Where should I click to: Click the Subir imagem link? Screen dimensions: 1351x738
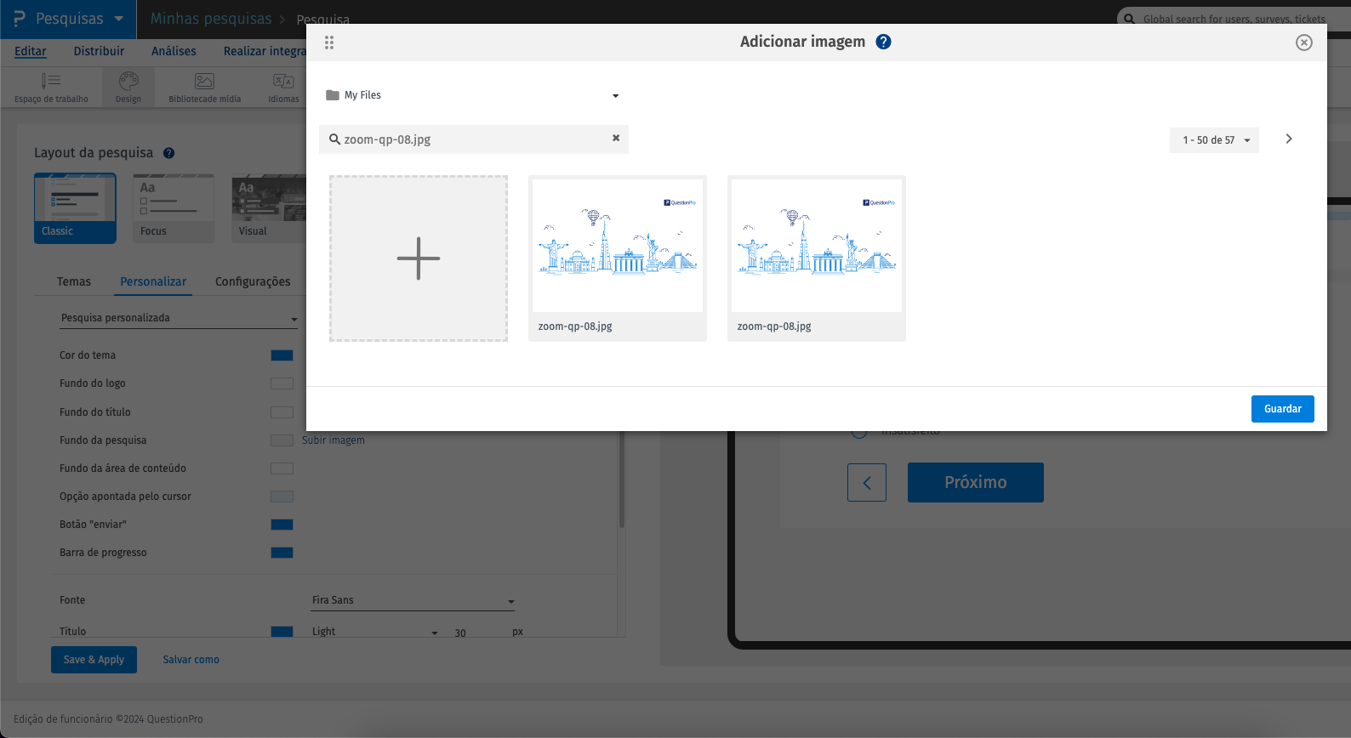(x=333, y=440)
